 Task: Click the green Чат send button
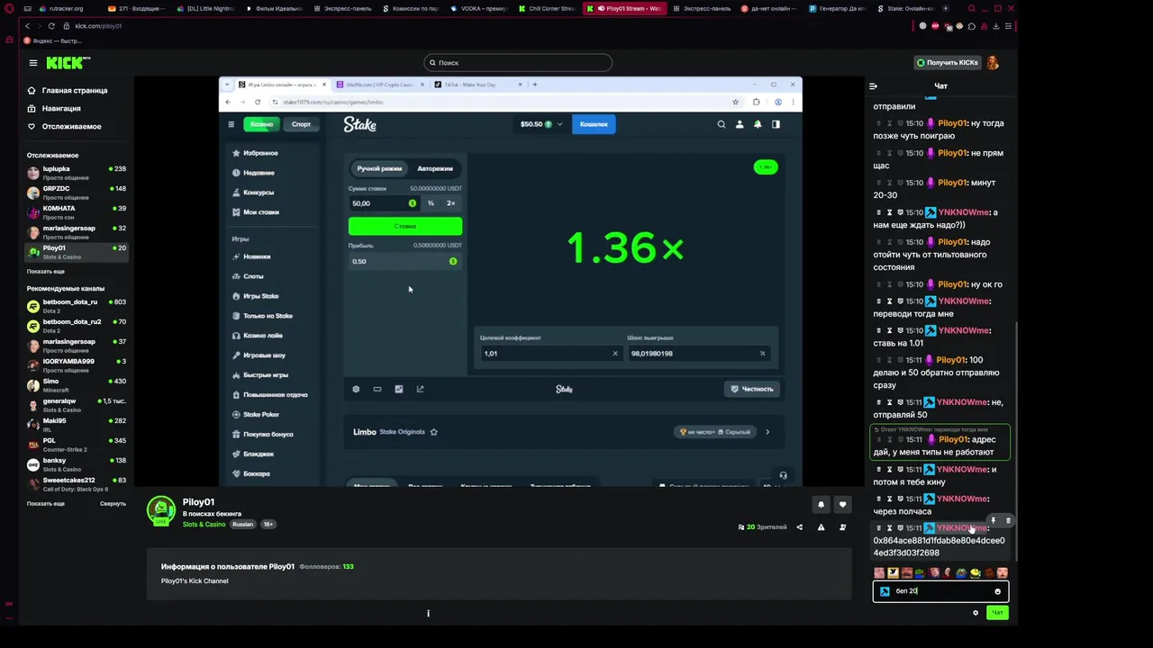[x=997, y=613]
